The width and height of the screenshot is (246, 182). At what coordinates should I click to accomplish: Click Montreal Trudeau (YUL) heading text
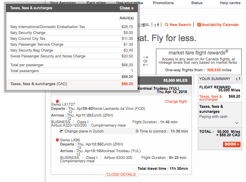click(x=158, y=88)
